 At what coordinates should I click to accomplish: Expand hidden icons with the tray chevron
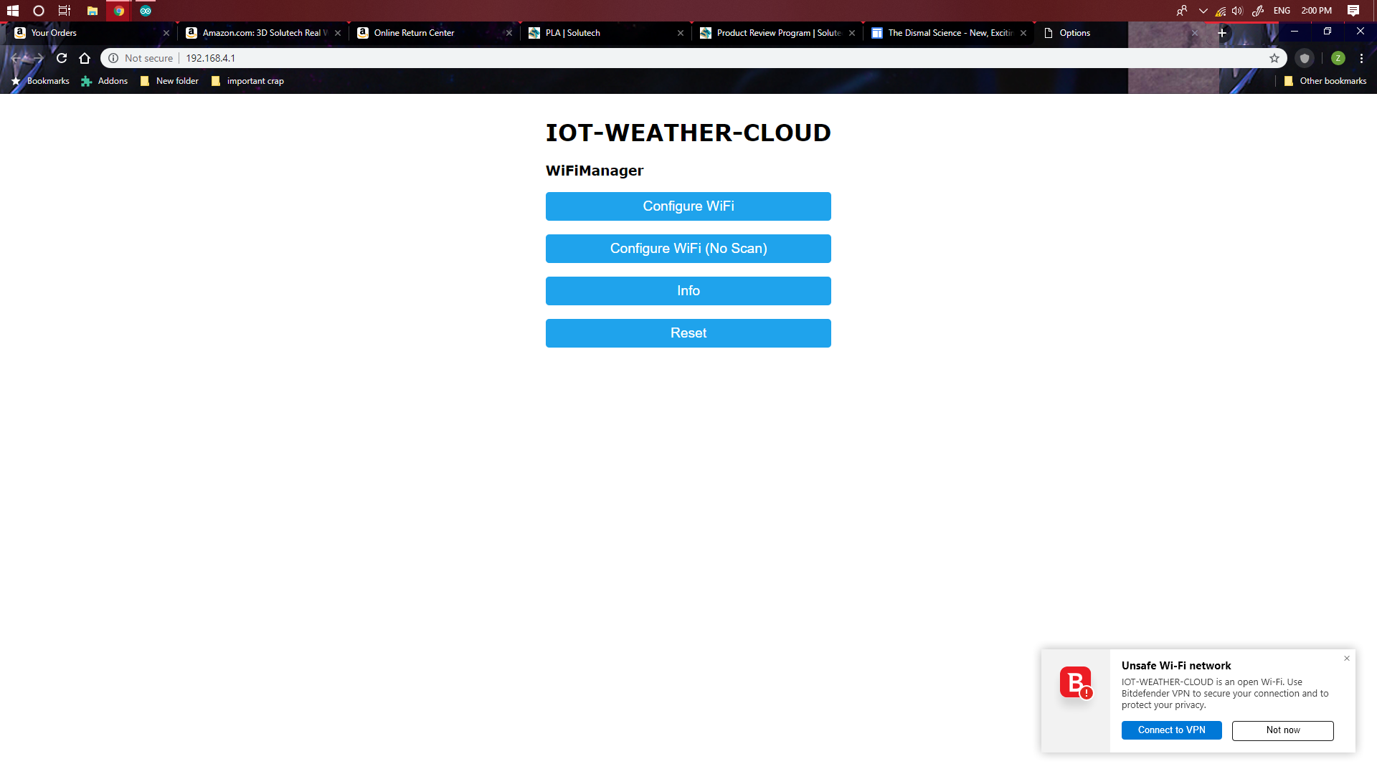point(1203,11)
